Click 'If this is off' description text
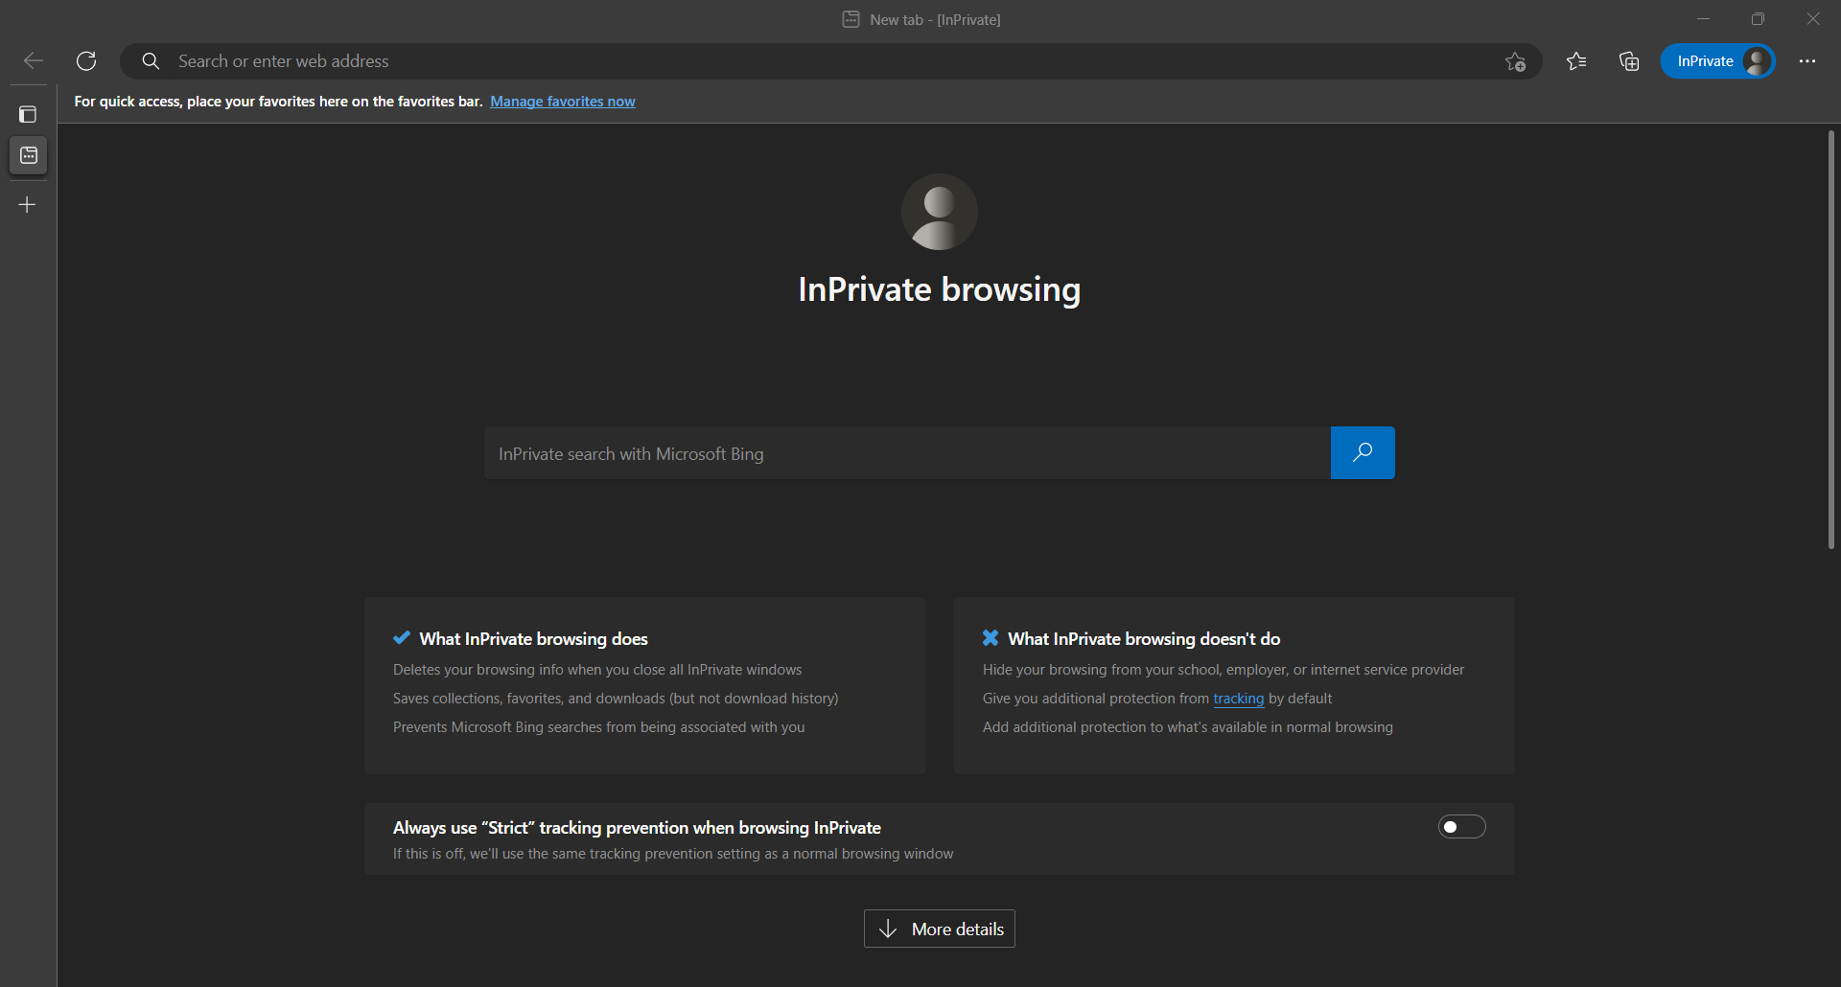The image size is (1841, 987). coord(673,854)
